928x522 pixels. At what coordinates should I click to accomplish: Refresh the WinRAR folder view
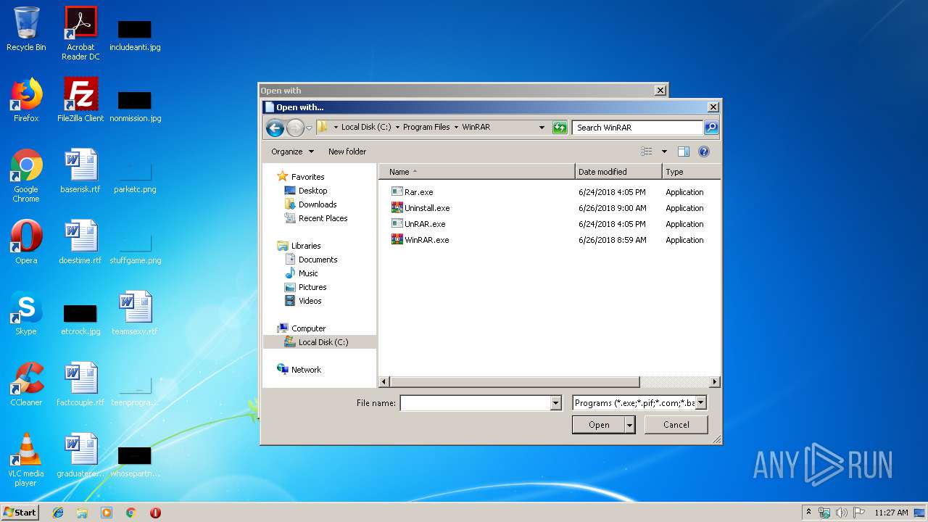pyautogui.click(x=559, y=127)
